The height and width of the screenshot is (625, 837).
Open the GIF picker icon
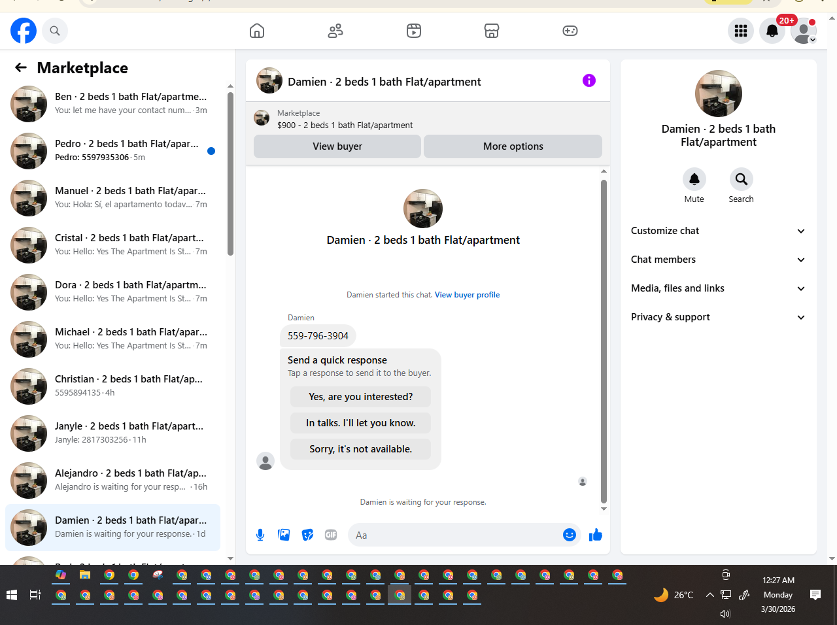(x=331, y=535)
